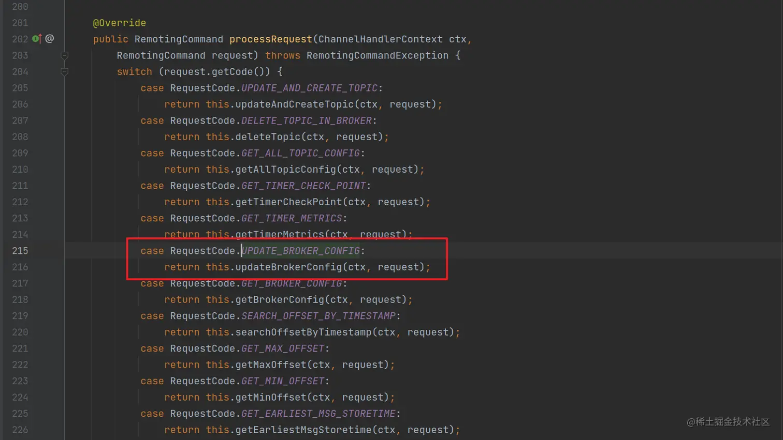The image size is (783, 440).
Task: Click the GET_ALL_TOPIC_CONFIG constant
Action: [x=301, y=153]
